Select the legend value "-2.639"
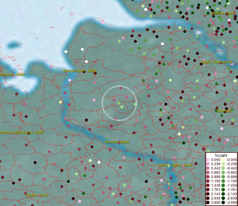 click(x=231, y=198)
